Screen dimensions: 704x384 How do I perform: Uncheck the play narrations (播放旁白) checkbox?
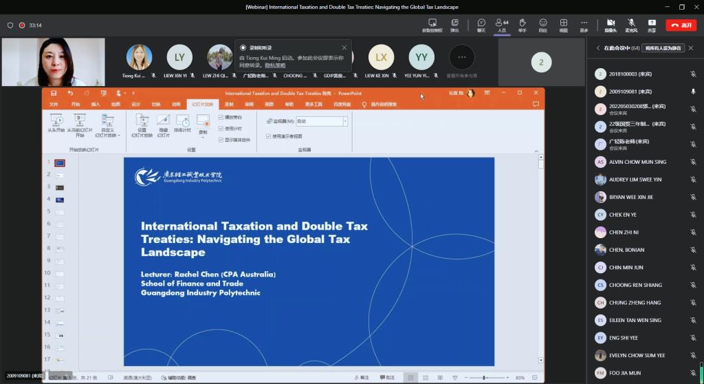pyautogui.click(x=221, y=118)
